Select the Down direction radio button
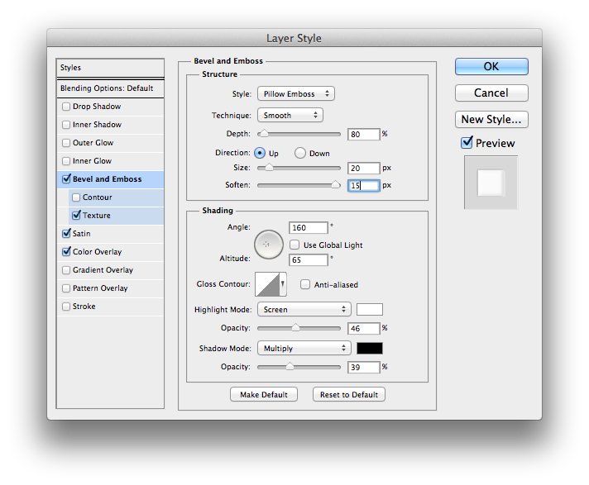Screen dimensions: 589x485 [x=300, y=153]
